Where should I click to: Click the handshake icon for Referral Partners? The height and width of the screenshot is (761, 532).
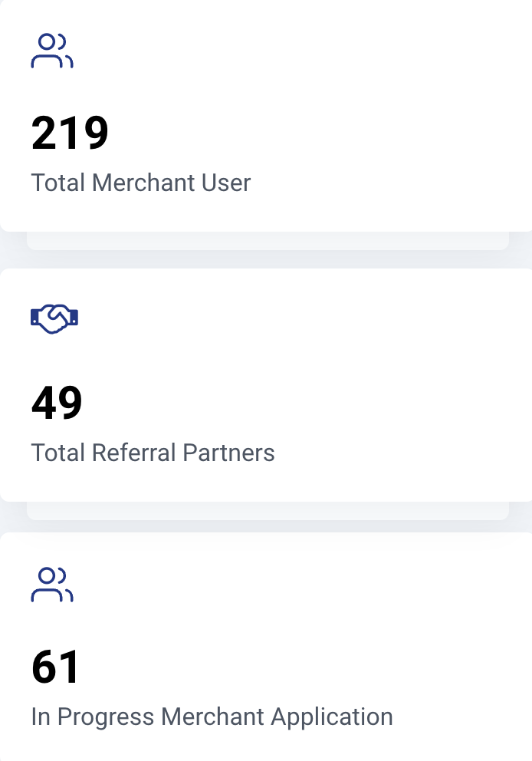coord(54,318)
